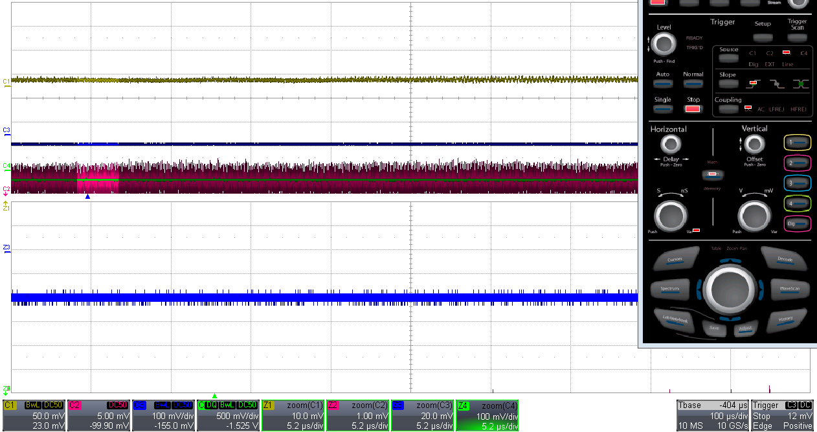The height and width of the screenshot is (432, 817).
Task: Click the Adjust button
Action: tap(745, 328)
